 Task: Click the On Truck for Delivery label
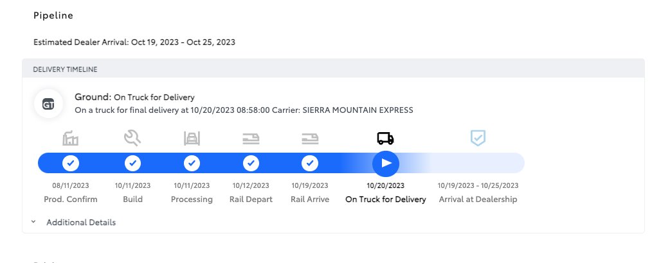(x=385, y=199)
